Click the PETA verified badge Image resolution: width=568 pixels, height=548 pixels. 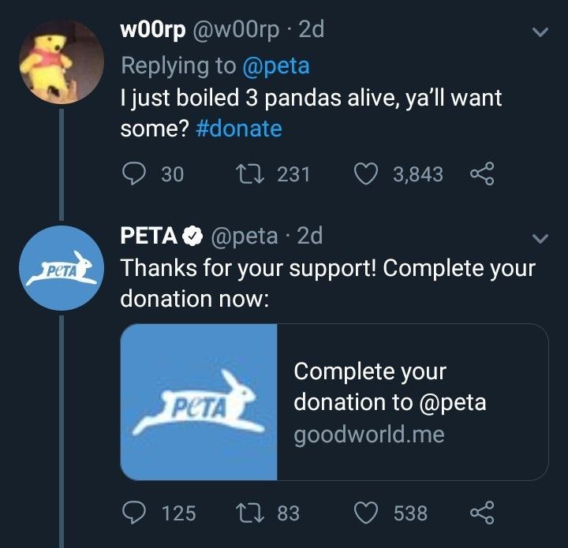coord(192,236)
